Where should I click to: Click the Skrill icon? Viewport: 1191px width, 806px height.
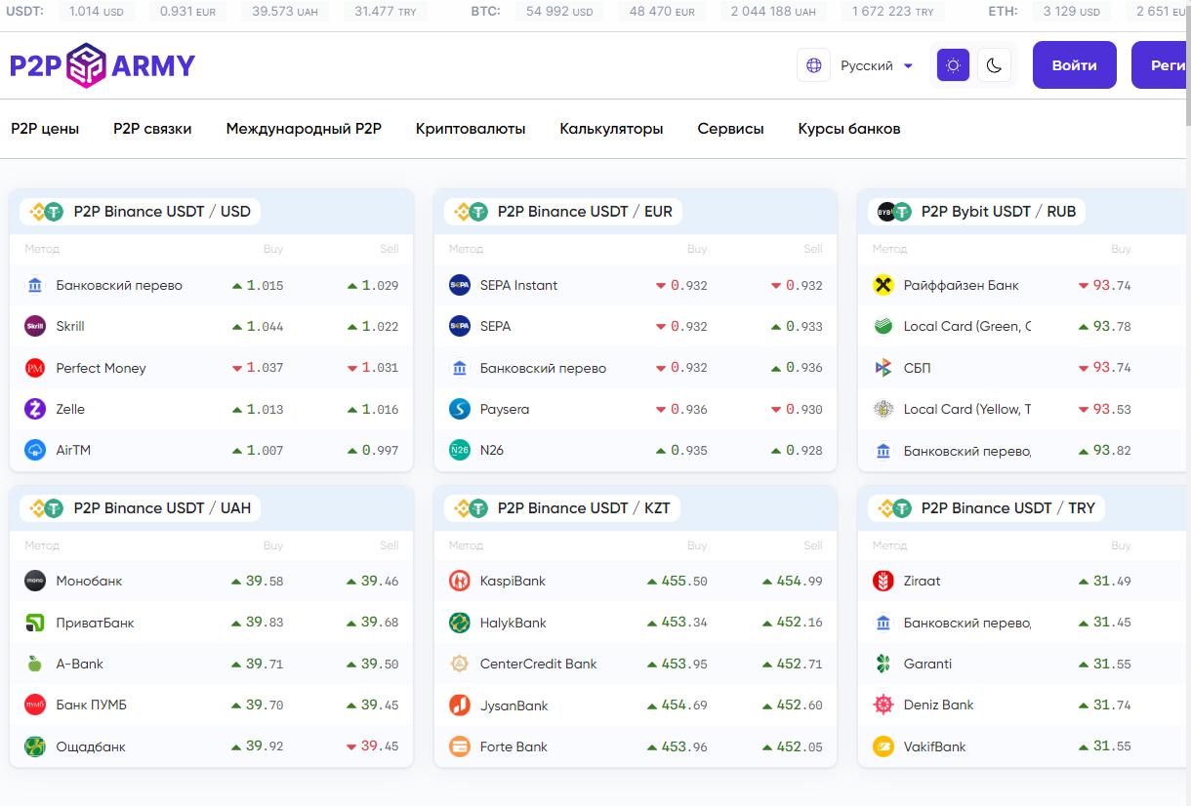pyautogui.click(x=35, y=327)
